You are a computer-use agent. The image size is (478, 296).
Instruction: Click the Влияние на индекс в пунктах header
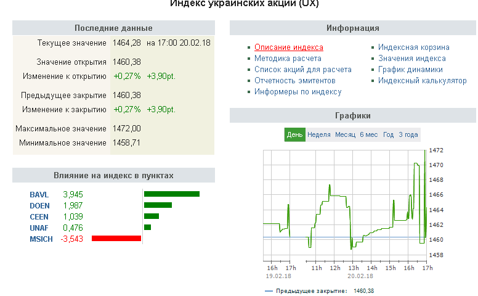(x=113, y=176)
